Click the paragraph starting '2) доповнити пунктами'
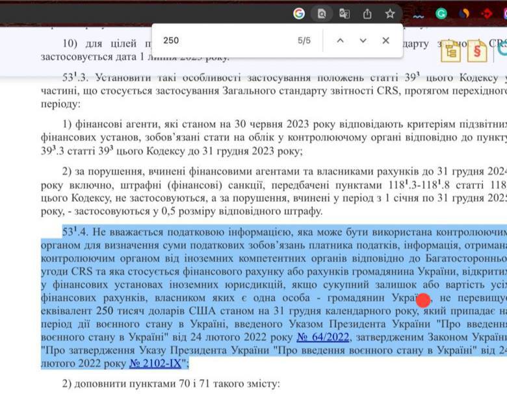 [170, 384]
